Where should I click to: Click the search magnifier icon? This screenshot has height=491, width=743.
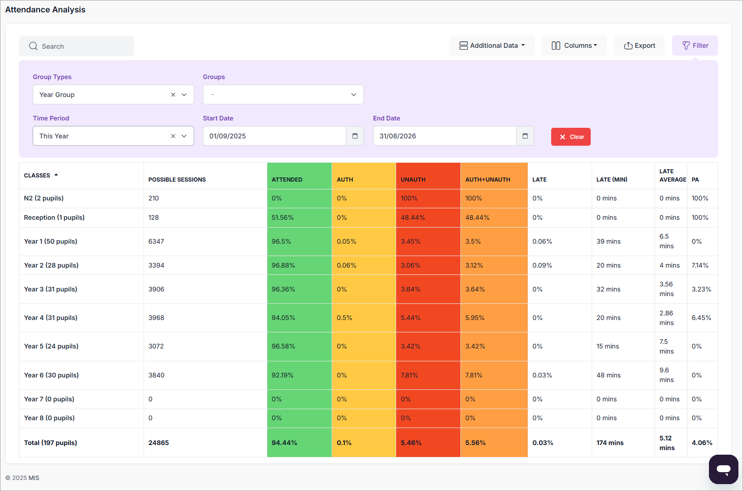33,46
